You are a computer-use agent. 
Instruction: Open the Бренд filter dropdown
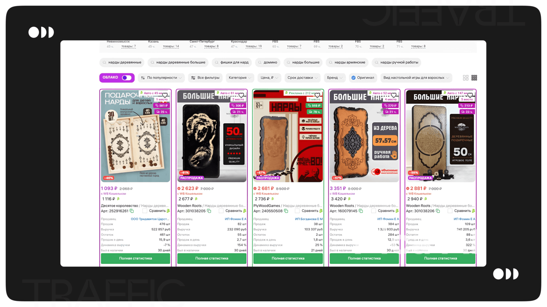[335, 78]
